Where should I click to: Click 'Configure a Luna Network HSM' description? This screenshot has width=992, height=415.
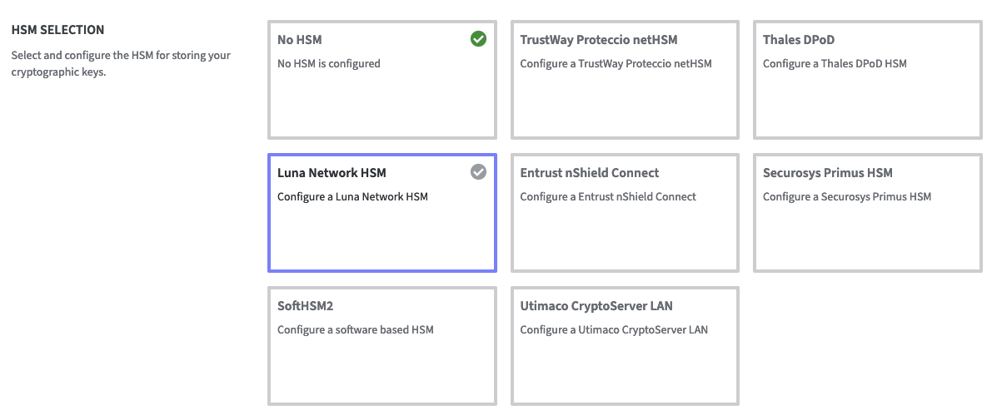click(352, 197)
